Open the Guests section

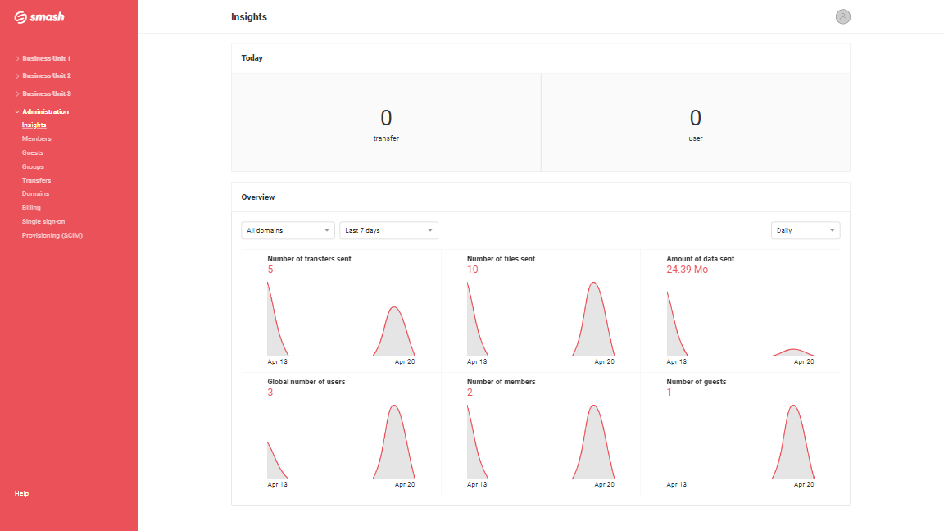tap(33, 152)
